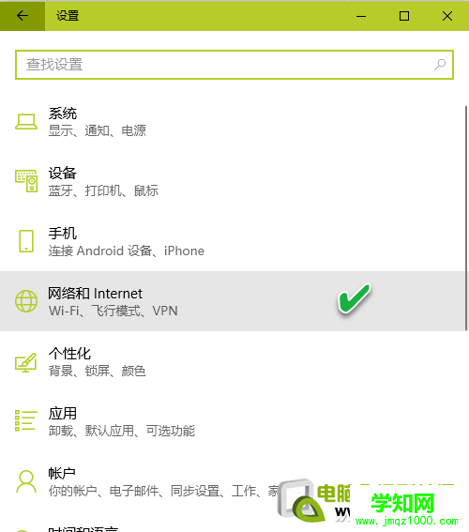
Task: Open 手机 settings category
Action: (233, 241)
